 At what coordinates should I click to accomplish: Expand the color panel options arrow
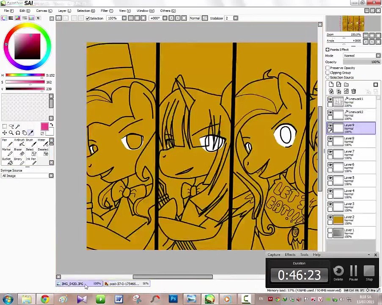[52, 19]
